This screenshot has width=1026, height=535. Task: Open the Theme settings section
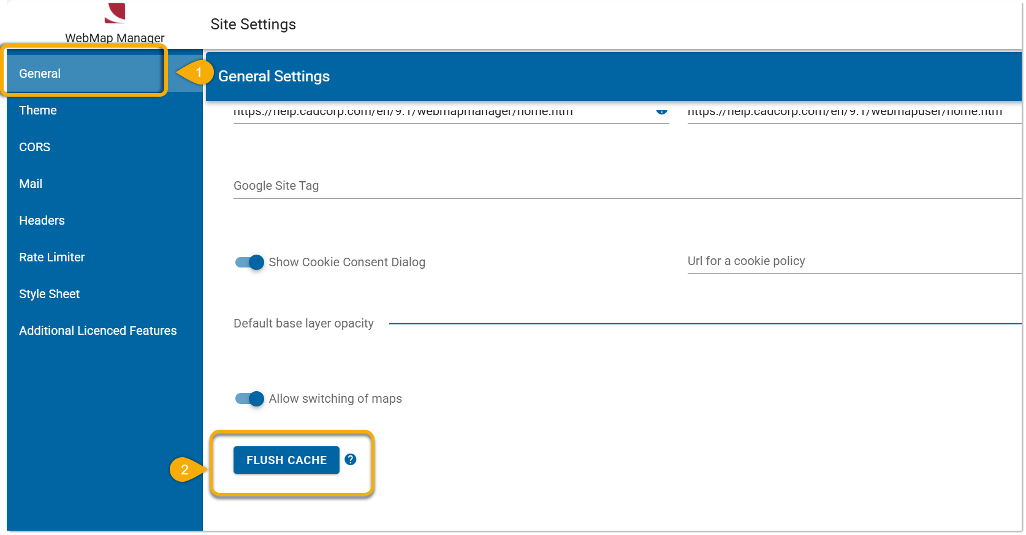pyautogui.click(x=105, y=110)
